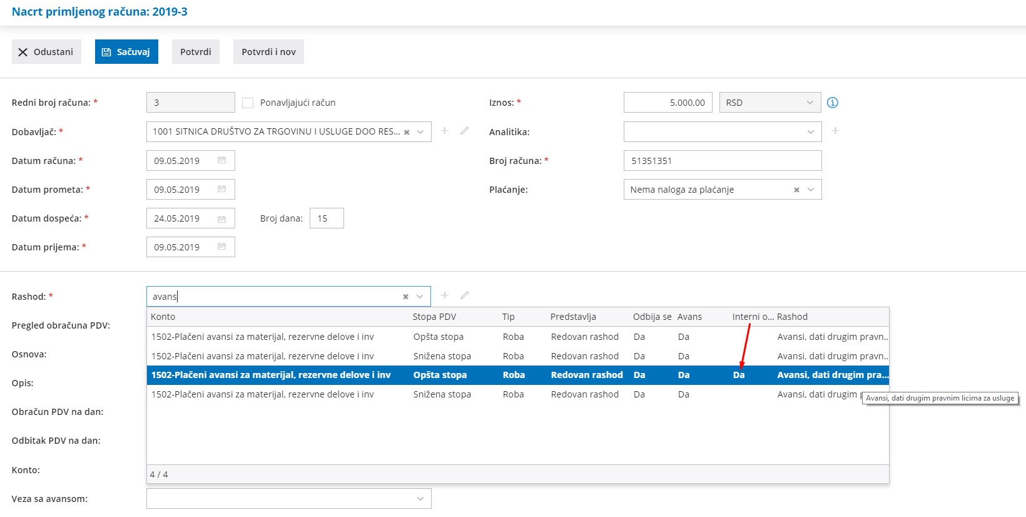Clear the Rashod search text with the x icon
This screenshot has height=517, width=1026.
(405, 297)
